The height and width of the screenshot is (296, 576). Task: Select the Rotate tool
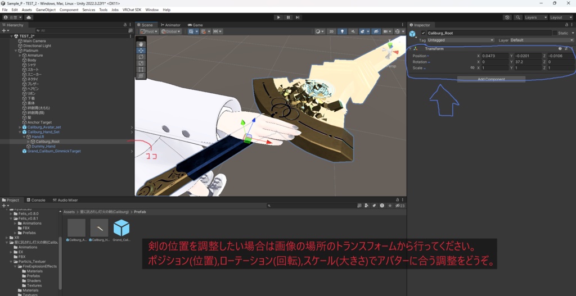click(141, 57)
